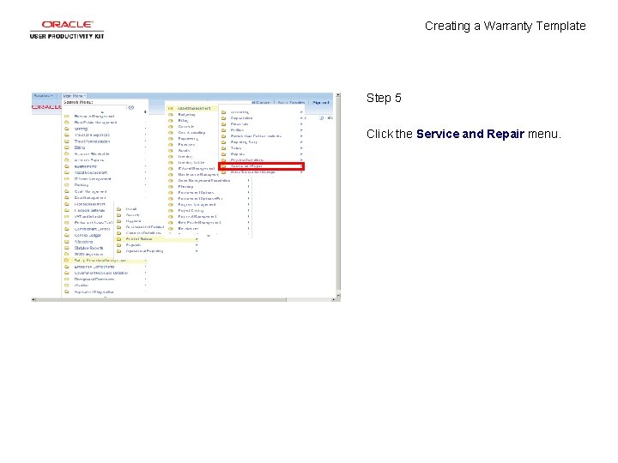Click the folder icon beside Upgrade
Image resolution: width=618 pixels, height=463 pixels.
click(x=119, y=221)
